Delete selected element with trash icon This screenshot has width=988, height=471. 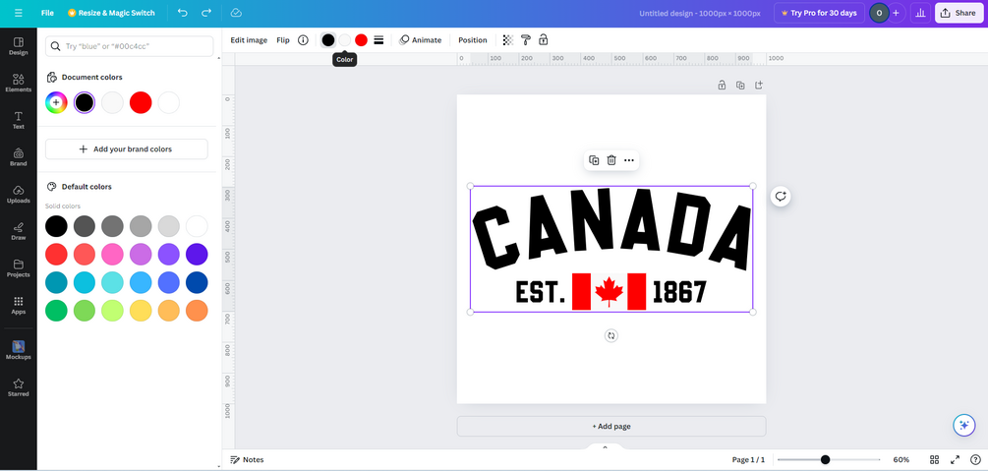(611, 160)
